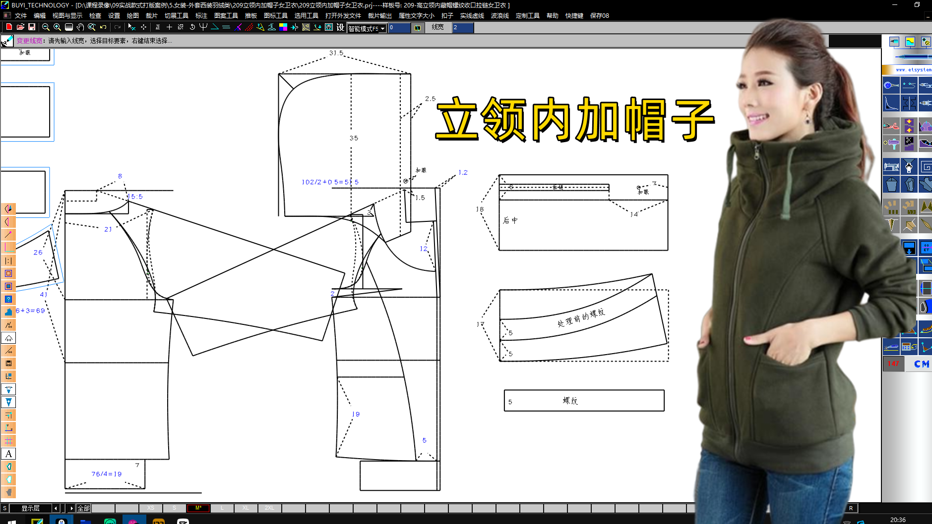
Task: Select the L size tab
Action: click(x=222, y=508)
